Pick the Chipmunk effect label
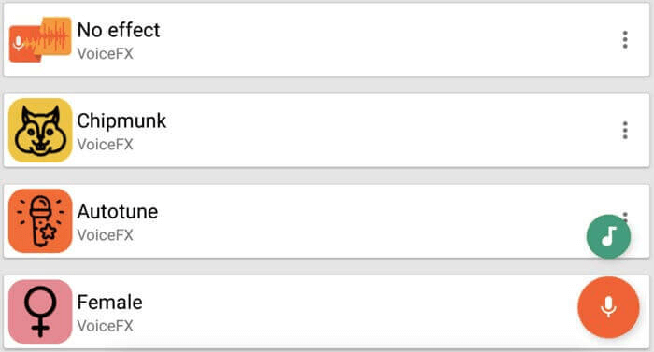This screenshot has width=654, height=352. pyautogui.click(x=121, y=121)
